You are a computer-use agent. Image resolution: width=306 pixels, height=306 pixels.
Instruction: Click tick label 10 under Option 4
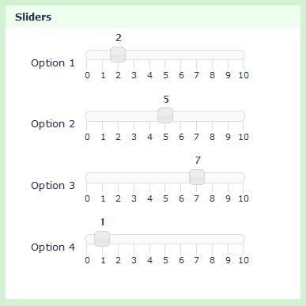(x=244, y=260)
